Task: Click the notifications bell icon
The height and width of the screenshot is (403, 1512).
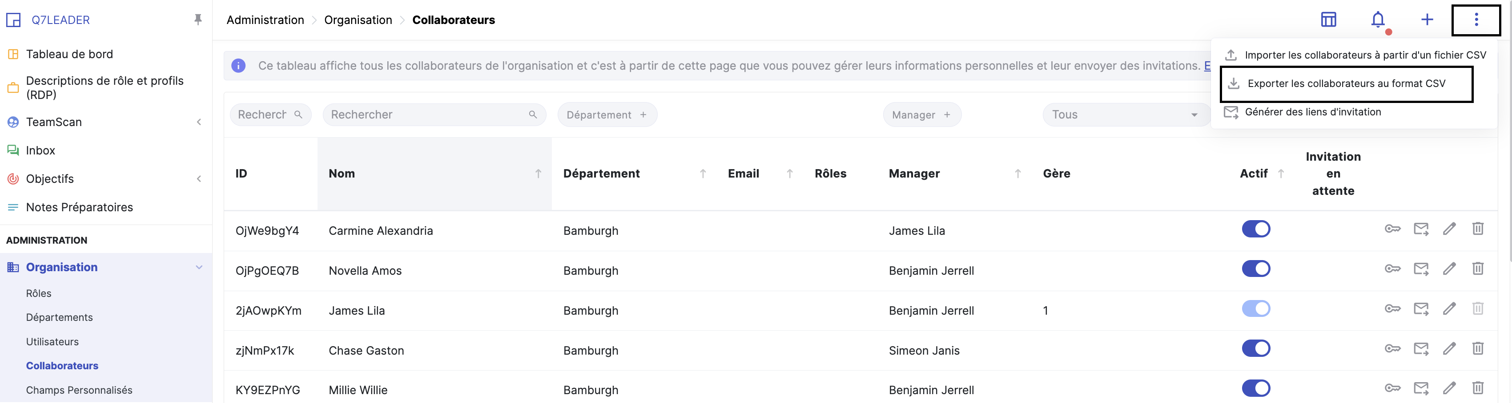Action: tap(1378, 20)
